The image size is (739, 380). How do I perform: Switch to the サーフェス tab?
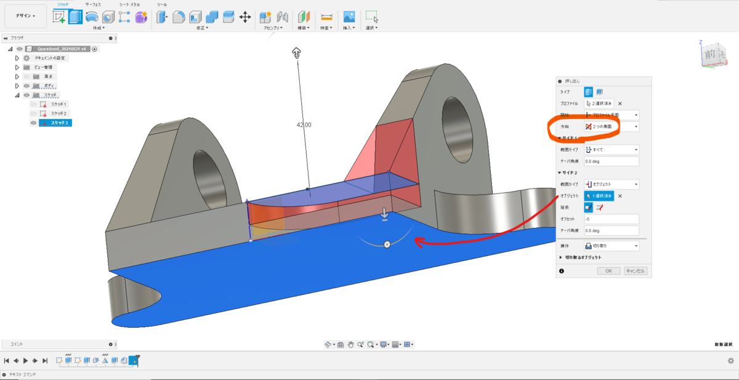tap(94, 4)
